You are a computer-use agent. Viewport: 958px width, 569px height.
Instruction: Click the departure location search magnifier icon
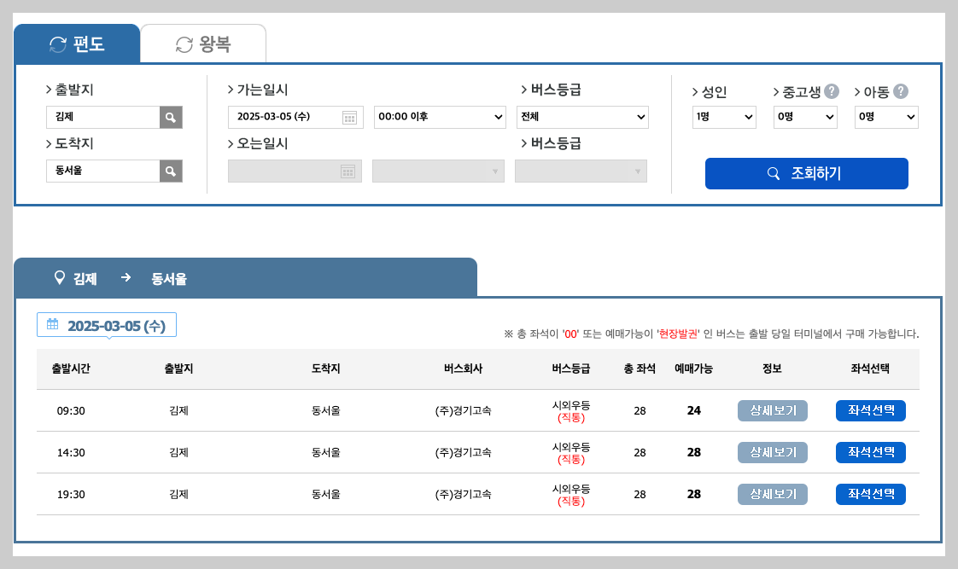[x=171, y=116]
